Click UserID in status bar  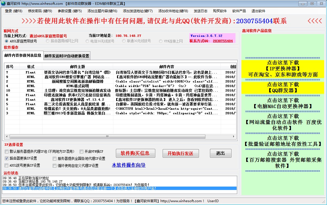(x=213, y=201)
